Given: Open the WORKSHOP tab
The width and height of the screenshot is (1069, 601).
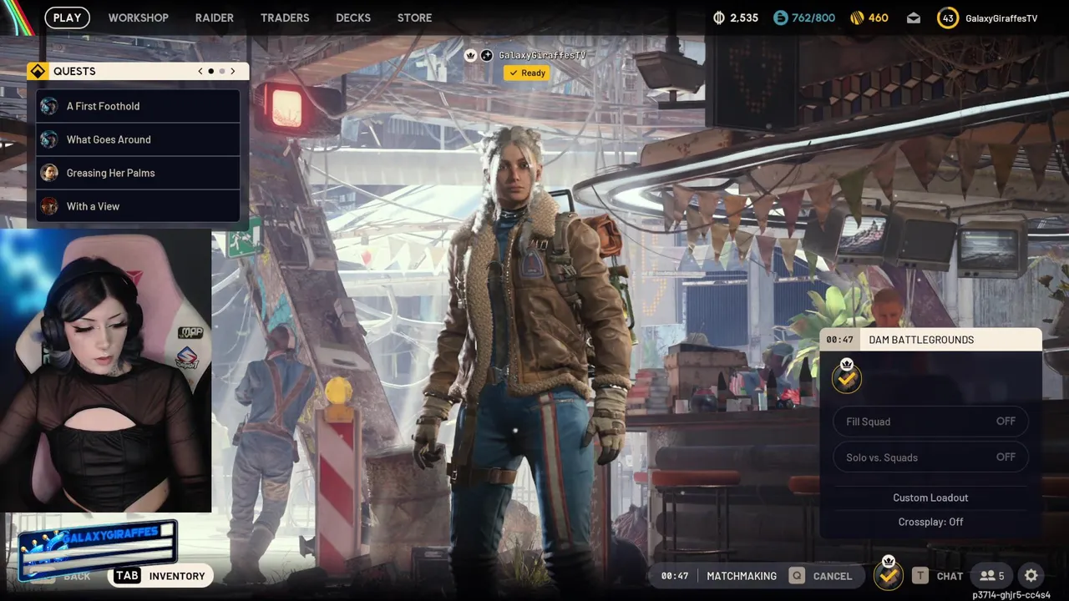Looking at the screenshot, I should [x=139, y=18].
